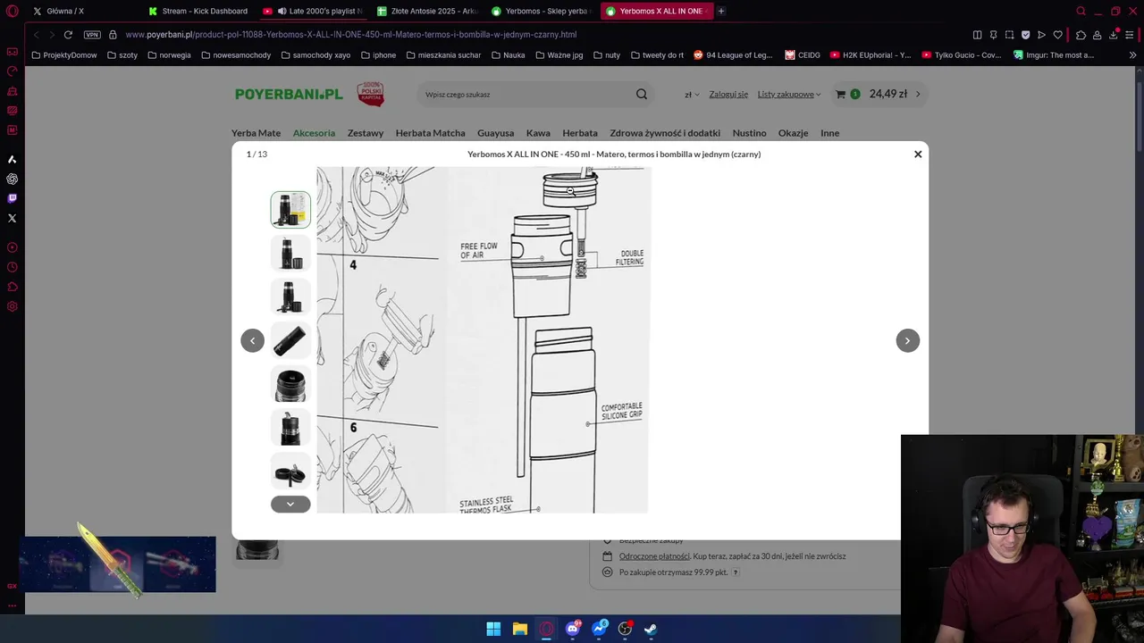This screenshot has width=1144, height=643.
Task: Reload the current page
Action: [68, 35]
